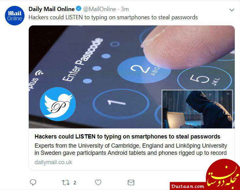Expand the tweet options chevron menu
Viewport: 240px width, 190px height.
click(232, 10)
